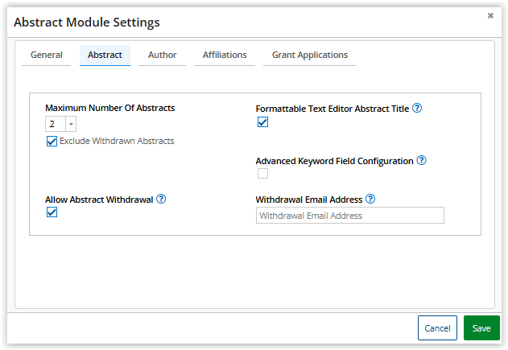Screen dimensions: 508x350
Task: Open the Author tab
Action: click(x=163, y=56)
